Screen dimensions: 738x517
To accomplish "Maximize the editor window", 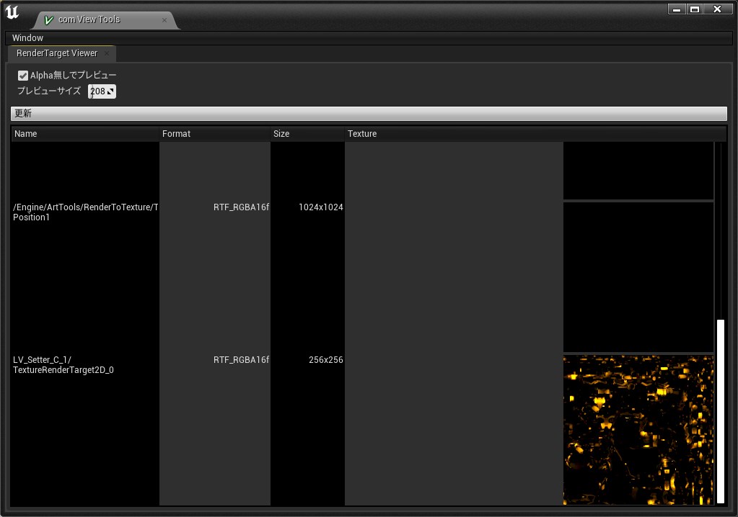I will click(x=695, y=9).
